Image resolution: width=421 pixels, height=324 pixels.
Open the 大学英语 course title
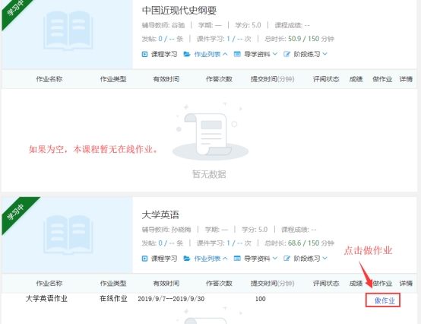(x=160, y=215)
